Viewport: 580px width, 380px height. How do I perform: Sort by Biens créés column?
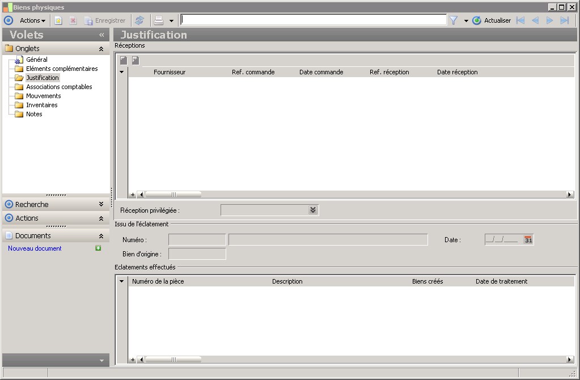(427, 281)
